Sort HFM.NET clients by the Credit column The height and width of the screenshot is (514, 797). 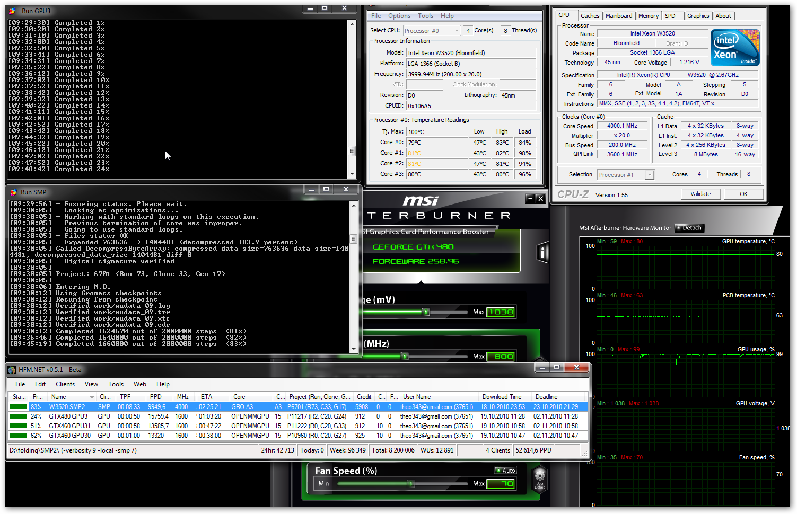(x=364, y=397)
